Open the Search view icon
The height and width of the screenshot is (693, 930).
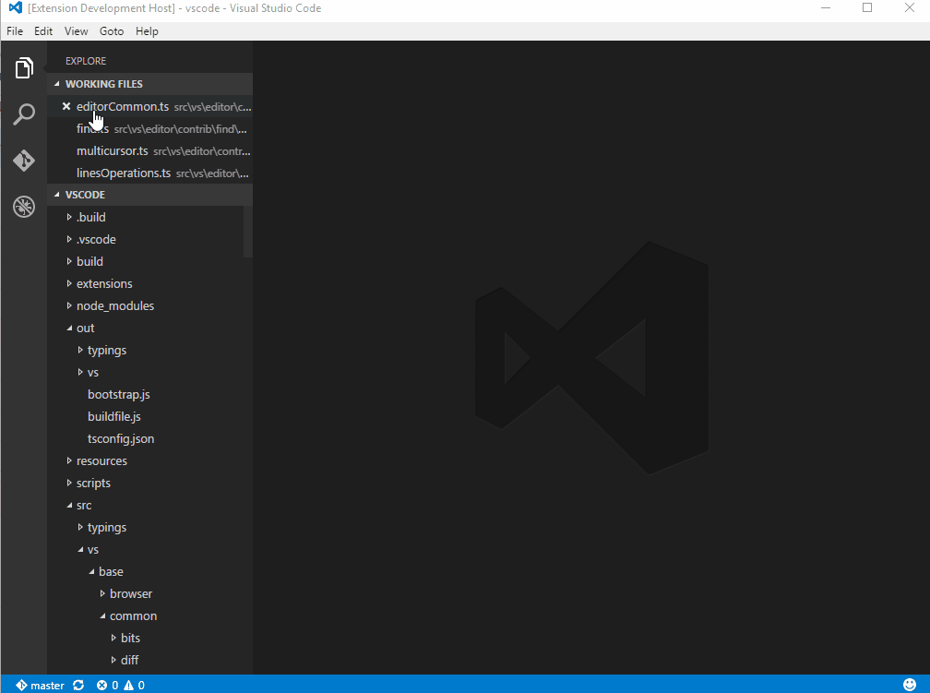[24, 114]
